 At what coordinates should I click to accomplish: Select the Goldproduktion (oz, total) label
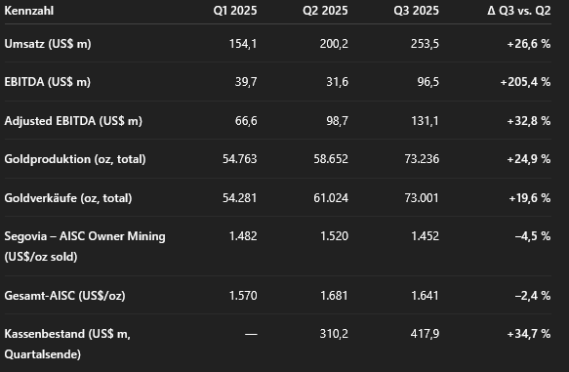[75, 159]
